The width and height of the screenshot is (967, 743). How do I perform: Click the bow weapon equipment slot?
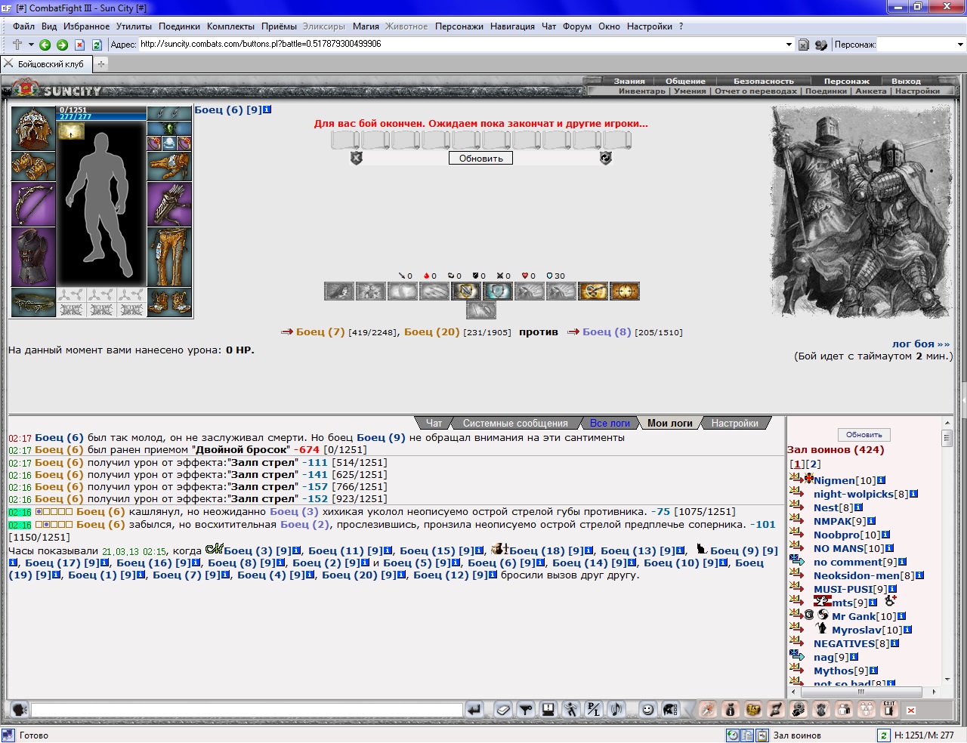33,205
